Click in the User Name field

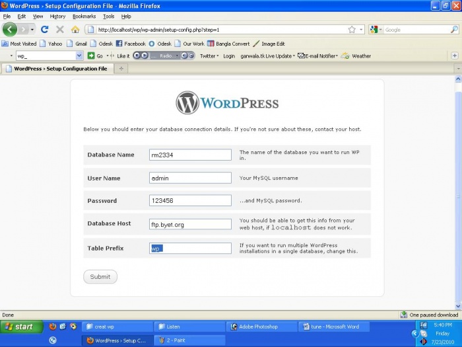190,178
